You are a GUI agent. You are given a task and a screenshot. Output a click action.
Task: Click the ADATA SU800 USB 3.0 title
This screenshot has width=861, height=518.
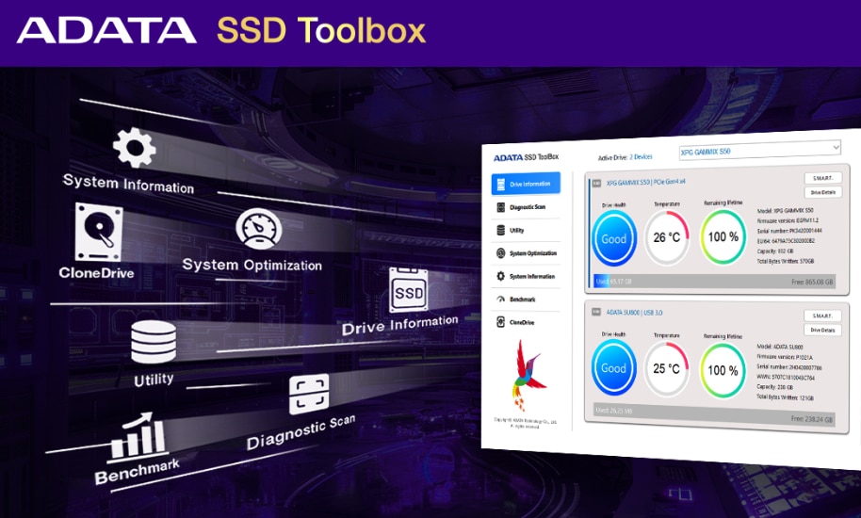tap(634, 313)
